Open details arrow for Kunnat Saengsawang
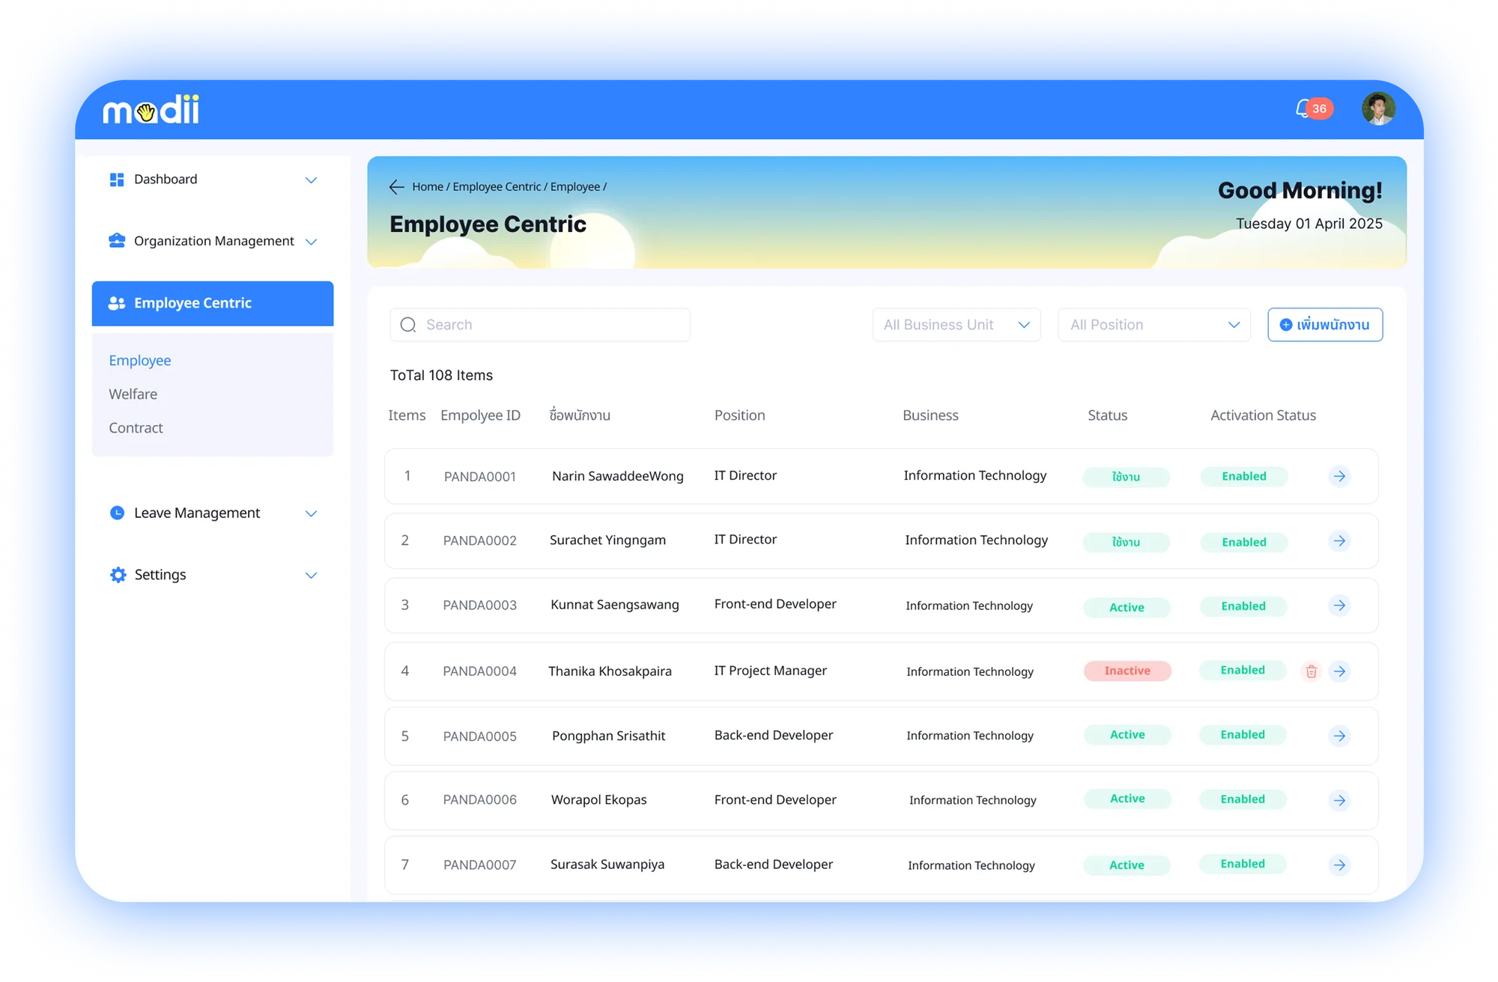 [x=1339, y=605]
